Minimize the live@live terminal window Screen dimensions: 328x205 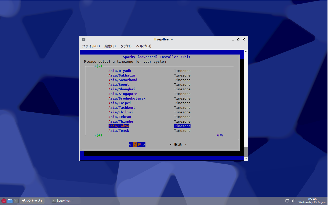pos(233,39)
